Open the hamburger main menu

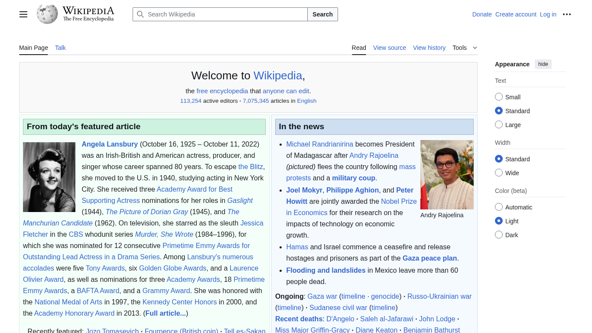pos(23,14)
